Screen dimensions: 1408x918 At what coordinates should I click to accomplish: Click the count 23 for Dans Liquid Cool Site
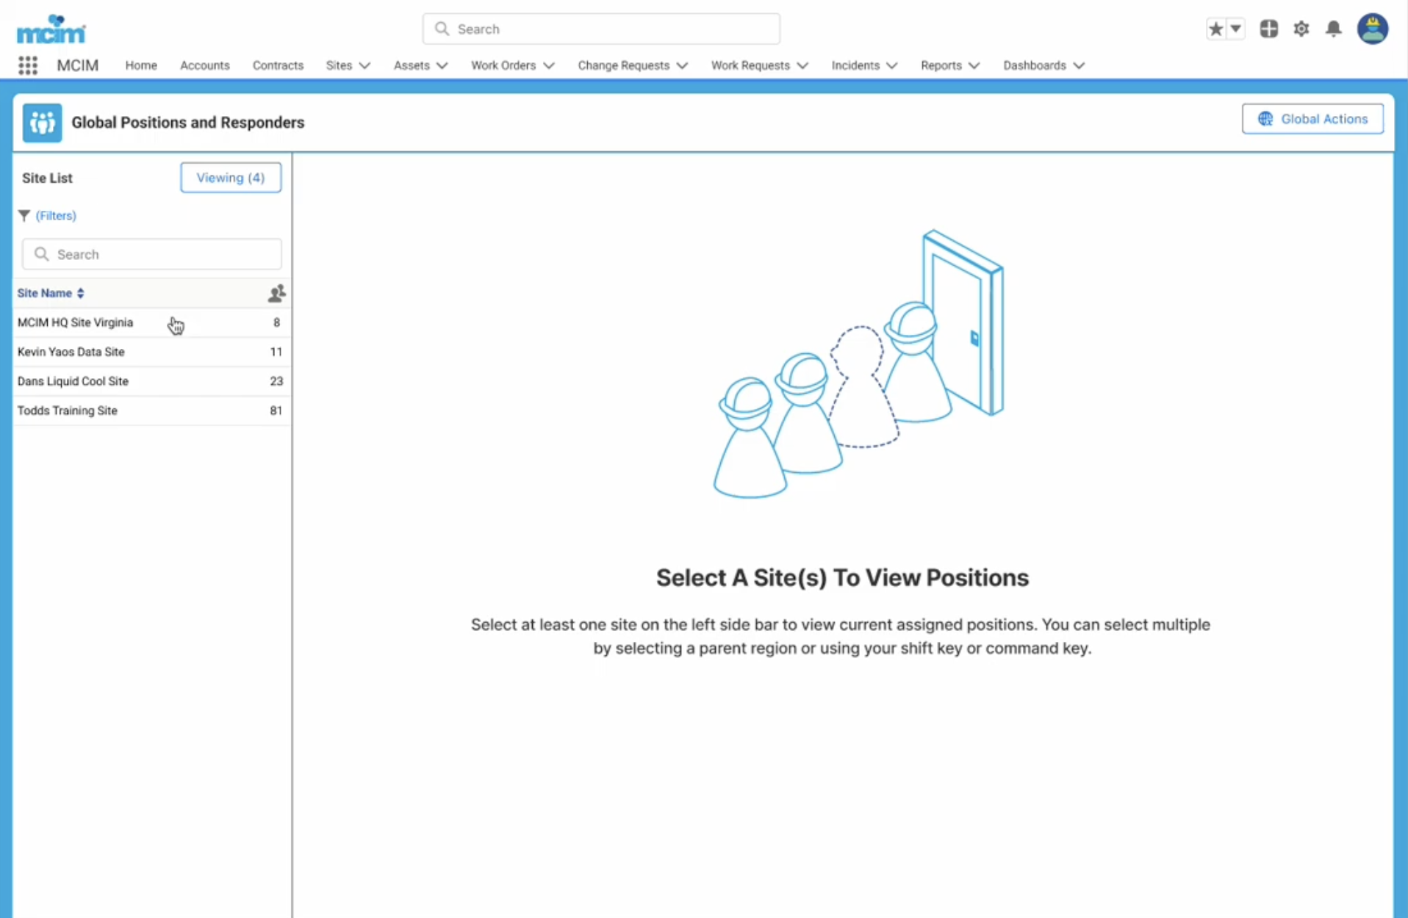pyautogui.click(x=276, y=381)
